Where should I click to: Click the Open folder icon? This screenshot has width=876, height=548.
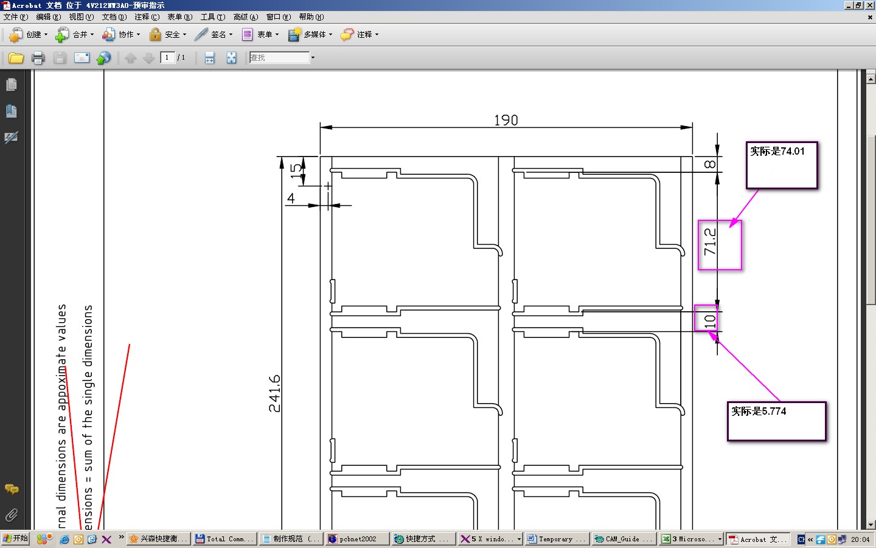click(x=16, y=58)
